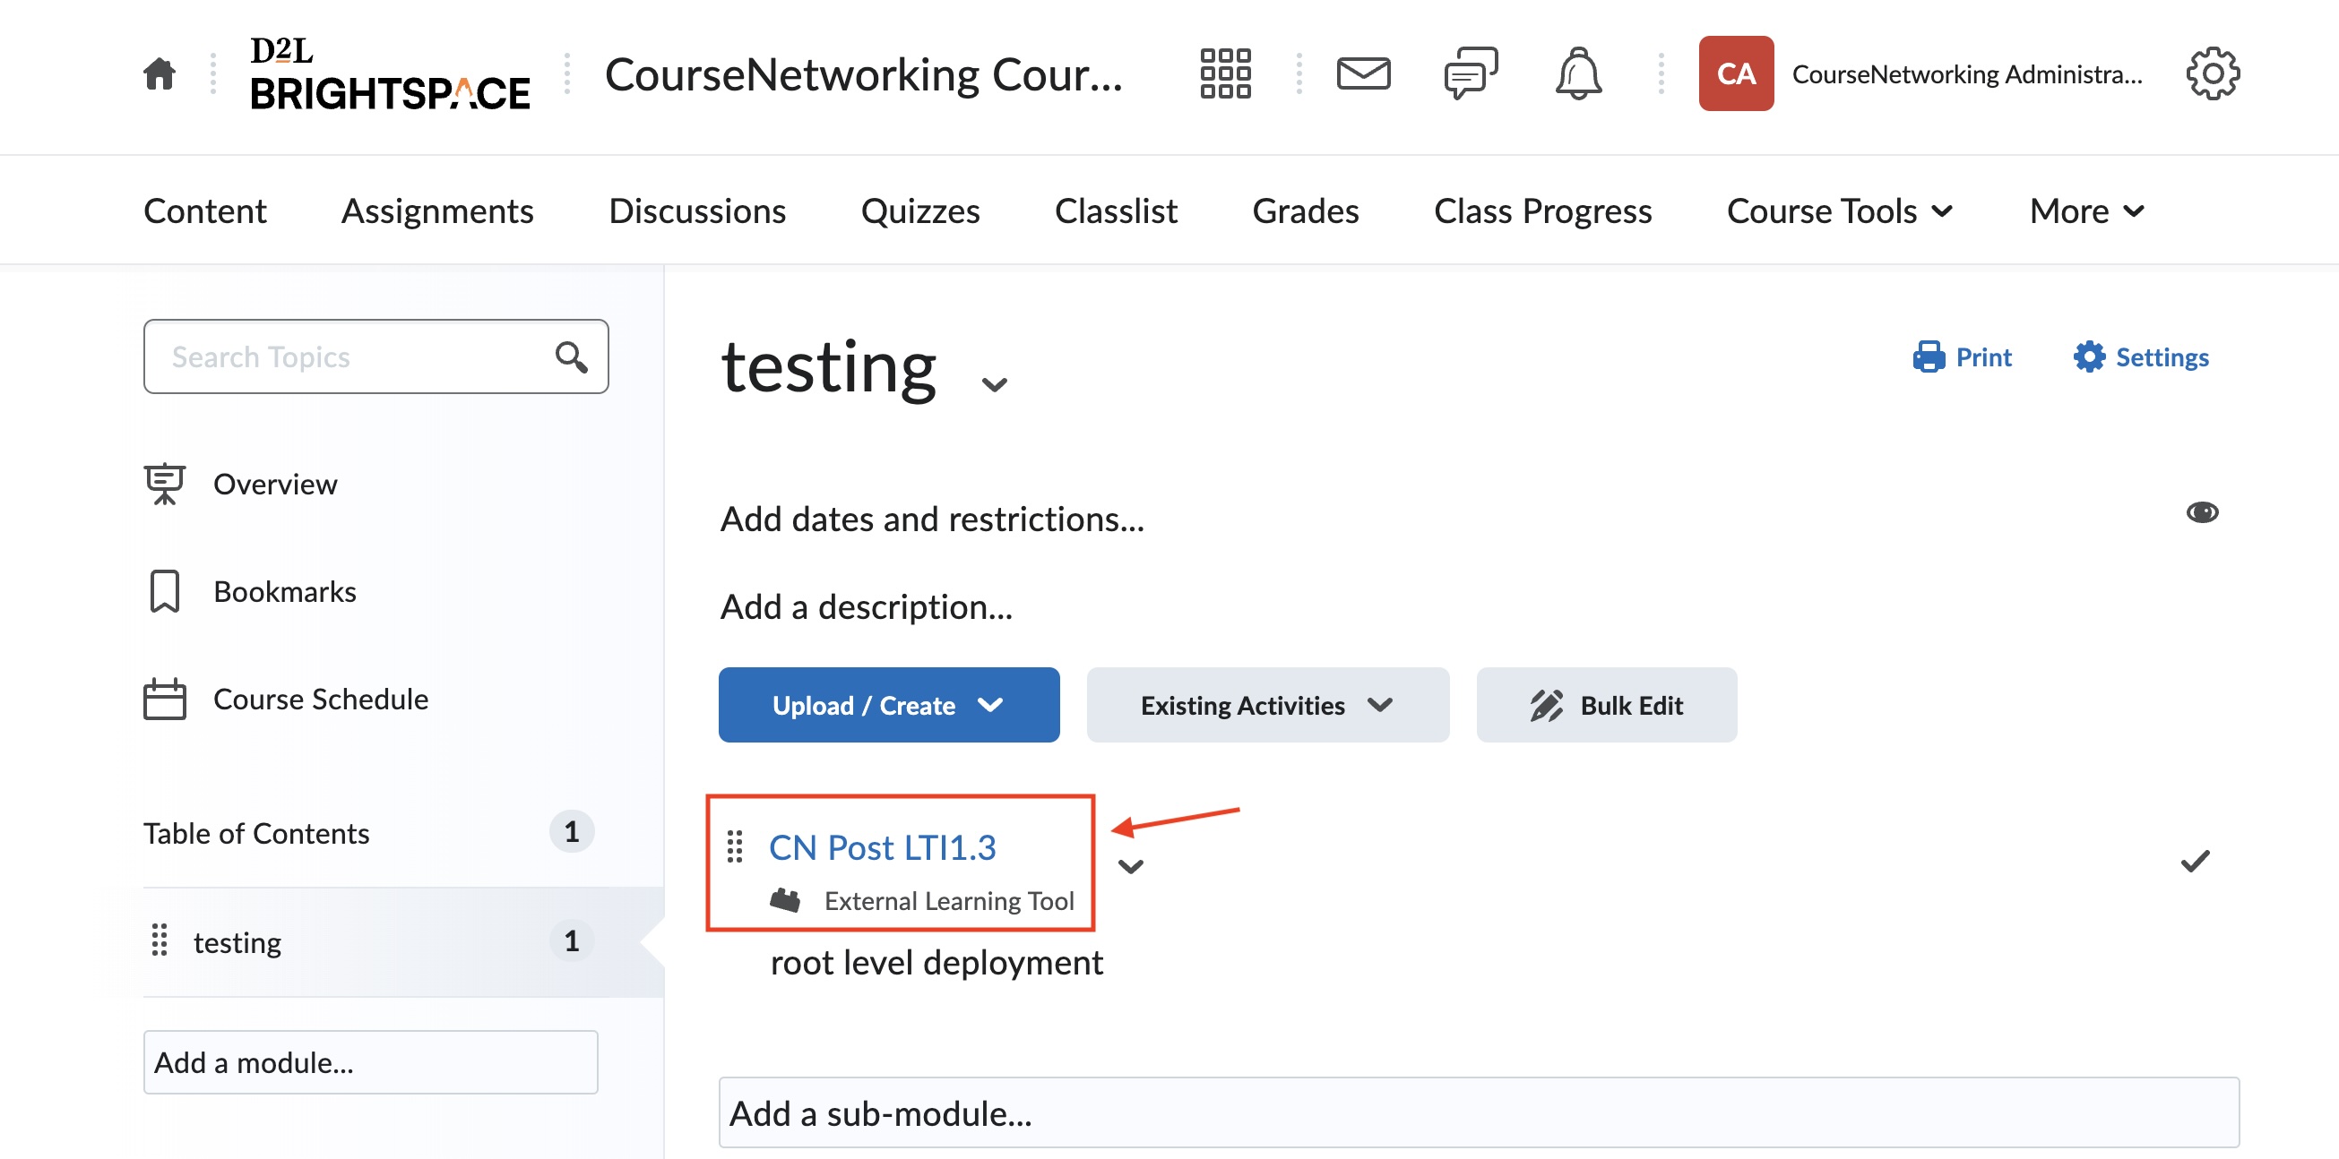The height and width of the screenshot is (1159, 2339).
Task: Open the Assignments tab
Action: coord(436,211)
